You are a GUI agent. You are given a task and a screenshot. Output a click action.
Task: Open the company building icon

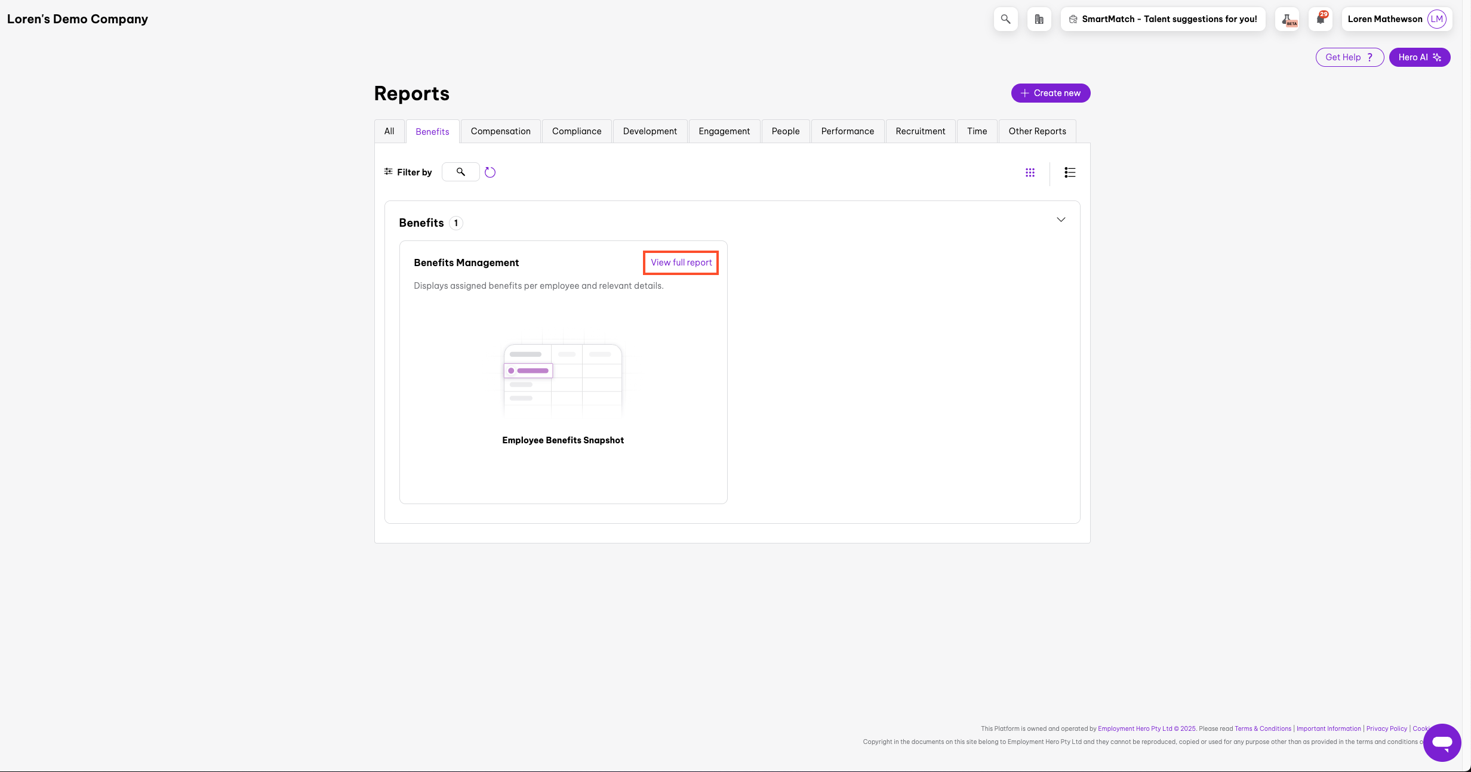[1039, 19]
